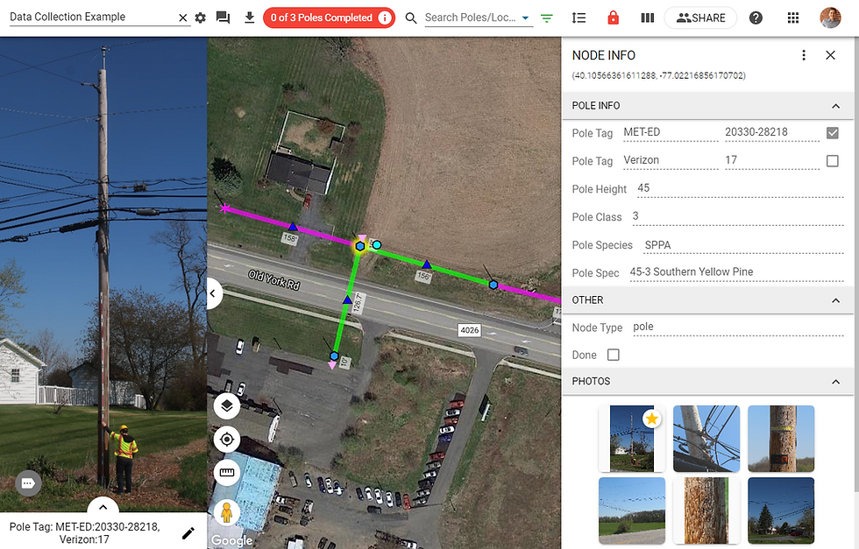Click the 4026 route marker label
Viewport: 859px width, 549px height.
[470, 330]
